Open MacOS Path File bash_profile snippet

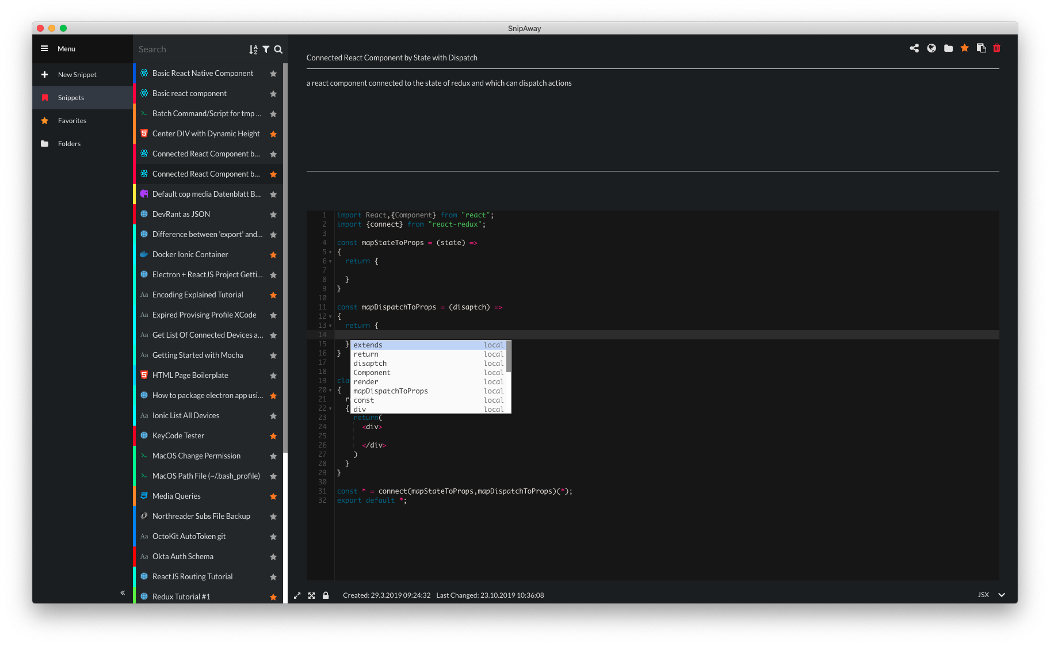tap(208, 476)
